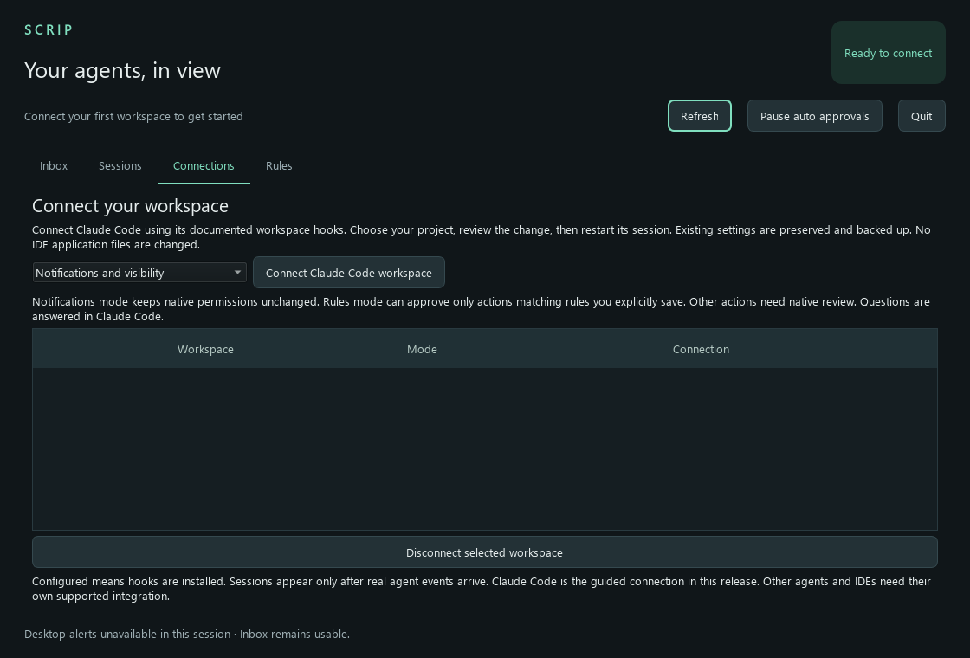Image resolution: width=970 pixels, height=658 pixels.
Task: Open the Sessions tab
Action: pos(120,165)
